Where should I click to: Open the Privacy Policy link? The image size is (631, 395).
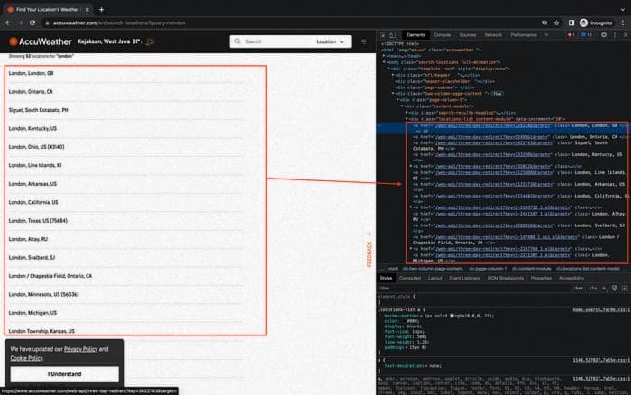pyautogui.click(x=80, y=349)
